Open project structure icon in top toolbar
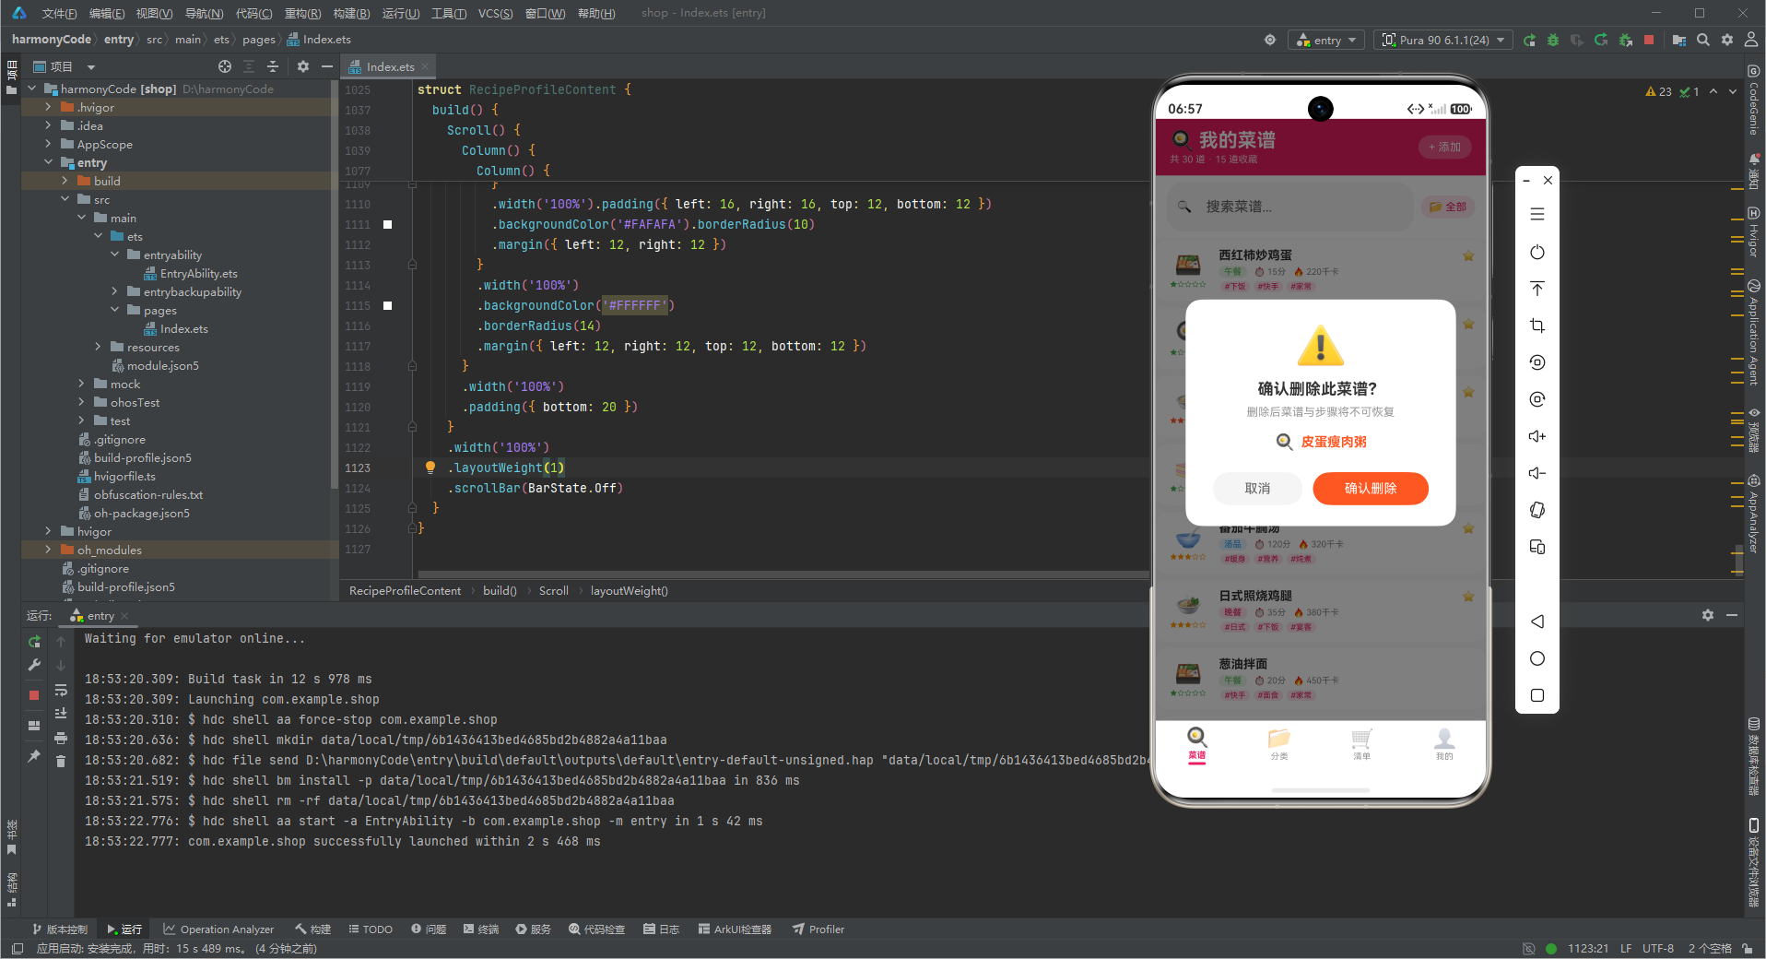The image size is (1766, 959). 1679,40
